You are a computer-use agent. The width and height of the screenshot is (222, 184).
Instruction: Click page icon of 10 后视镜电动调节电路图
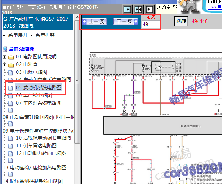click(10, 138)
